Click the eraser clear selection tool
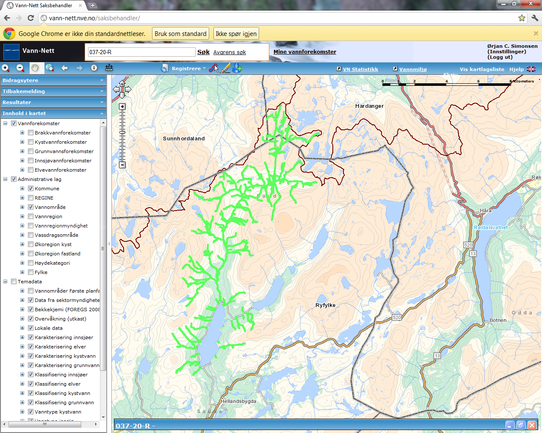This screenshot has width=542, height=433. (x=226, y=68)
